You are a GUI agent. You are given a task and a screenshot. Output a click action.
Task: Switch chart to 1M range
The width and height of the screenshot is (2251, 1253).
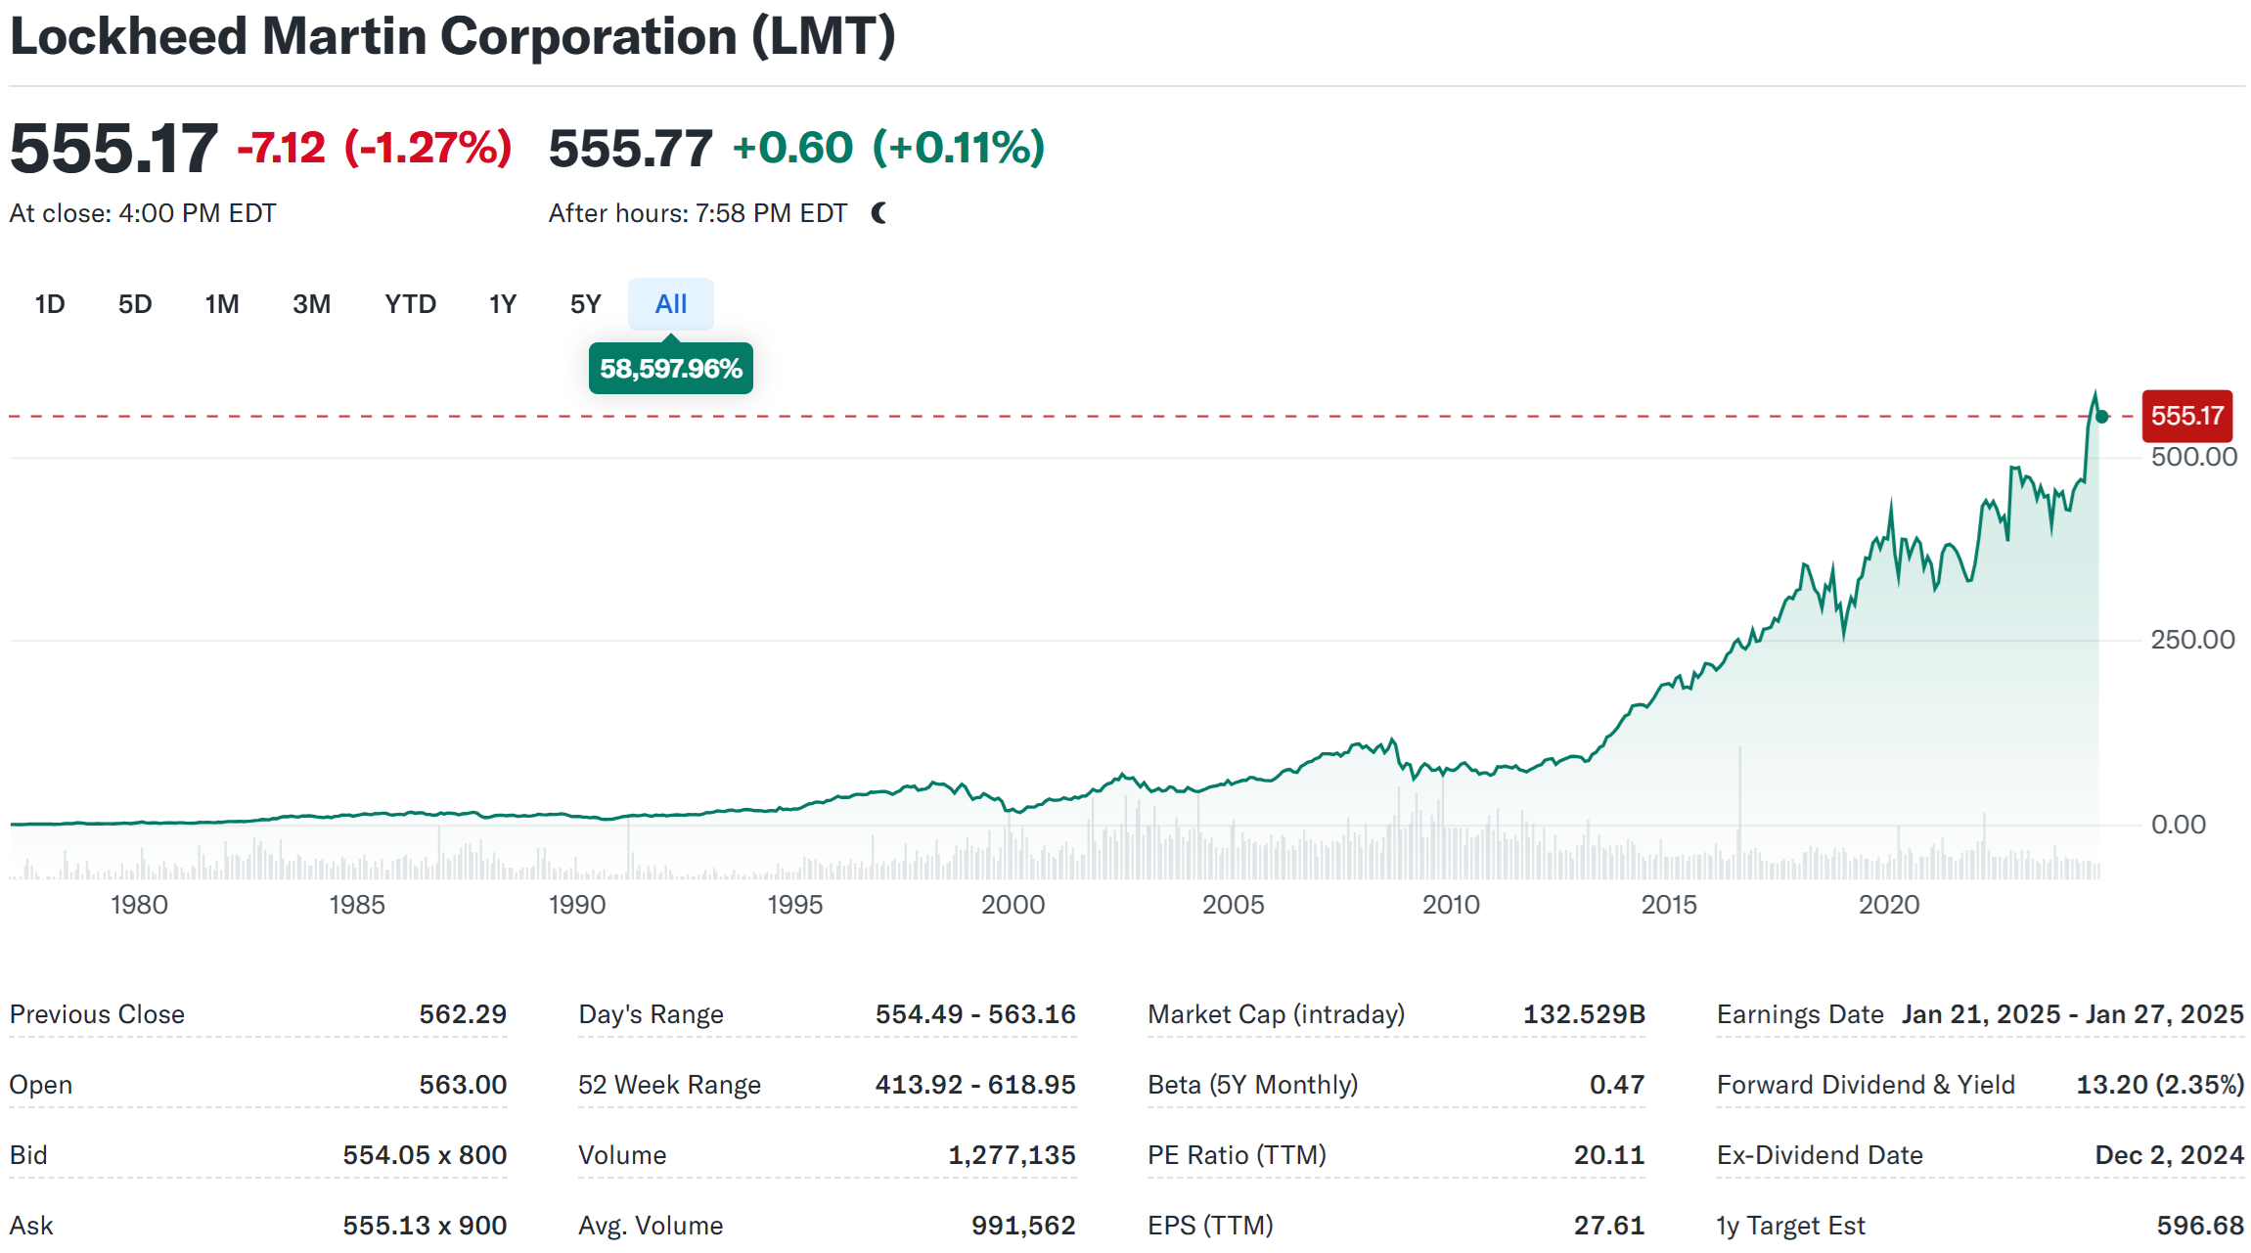click(x=222, y=304)
